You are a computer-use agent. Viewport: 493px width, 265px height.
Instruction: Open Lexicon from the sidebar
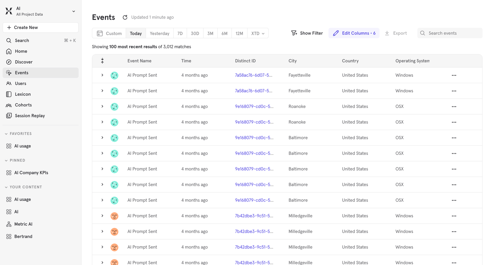[40, 94]
